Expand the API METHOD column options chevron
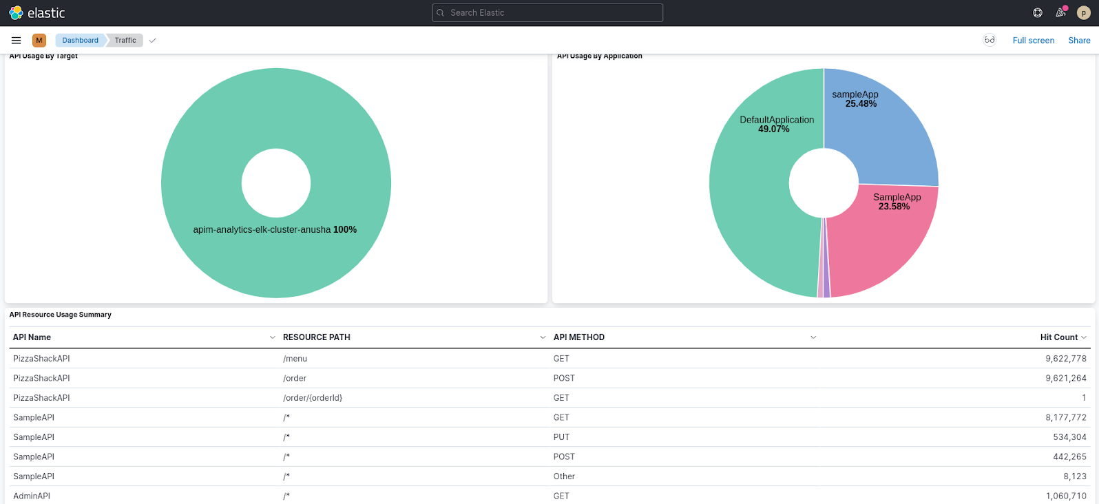 813,337
